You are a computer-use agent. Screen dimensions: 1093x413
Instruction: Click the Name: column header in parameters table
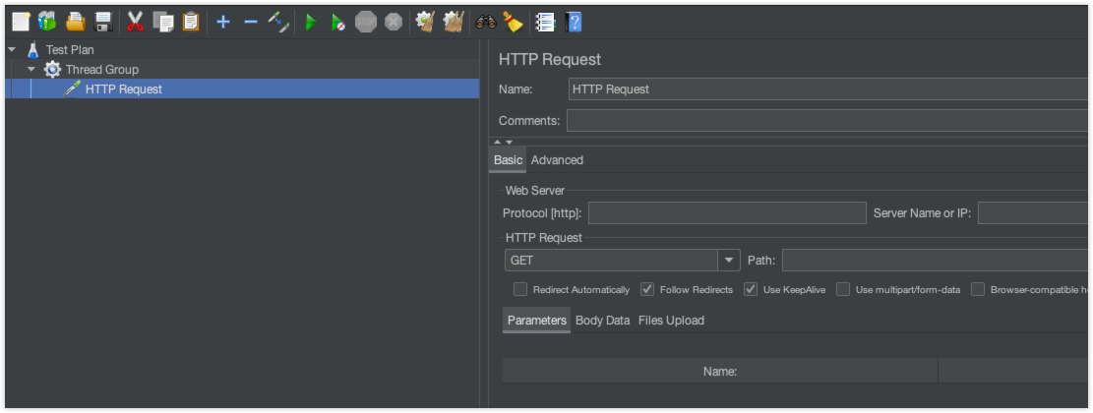pos(720,372)
